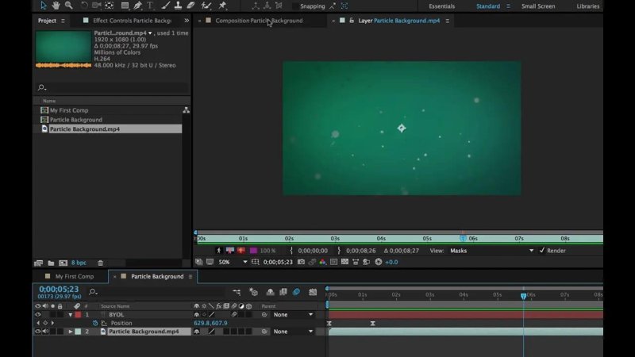
Task: Select the Eraser tool
Action: tap(190, 6)
